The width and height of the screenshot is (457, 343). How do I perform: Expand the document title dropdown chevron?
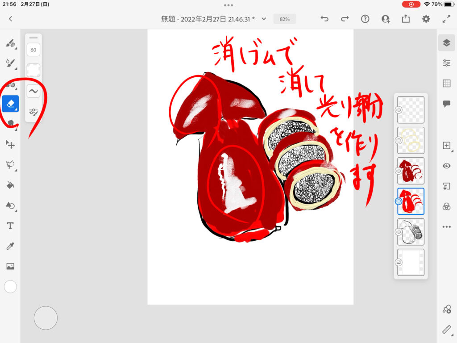tap(264, 19)
